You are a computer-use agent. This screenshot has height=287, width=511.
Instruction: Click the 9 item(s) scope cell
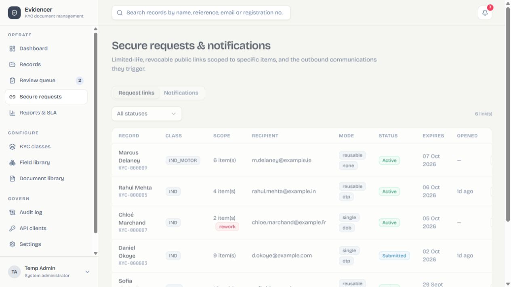click(x=225, y=256)
